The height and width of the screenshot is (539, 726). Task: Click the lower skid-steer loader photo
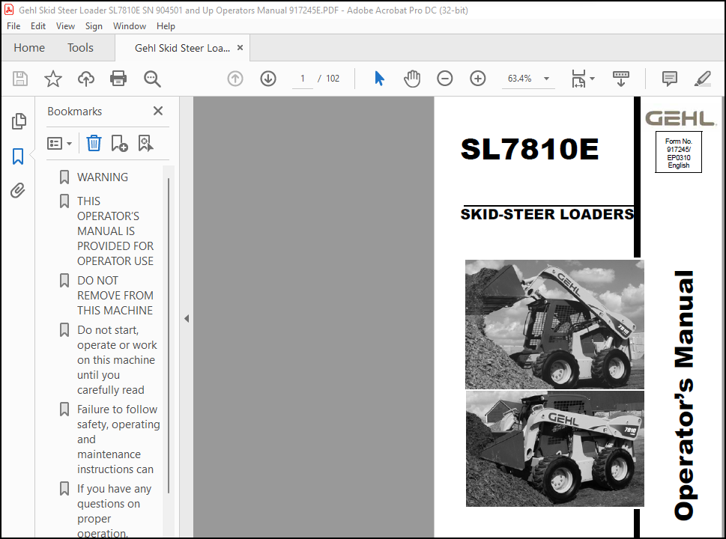(554, 448)
